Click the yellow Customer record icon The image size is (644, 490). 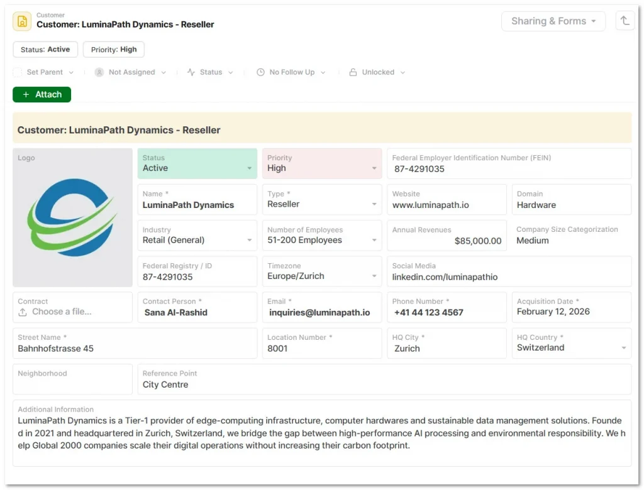[22, 21]
